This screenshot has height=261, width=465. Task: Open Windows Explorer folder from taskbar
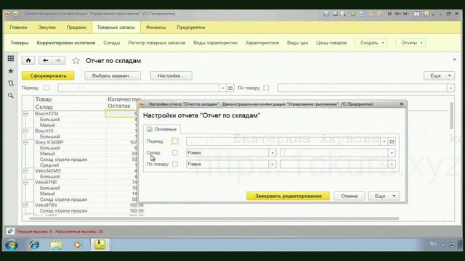56,245
